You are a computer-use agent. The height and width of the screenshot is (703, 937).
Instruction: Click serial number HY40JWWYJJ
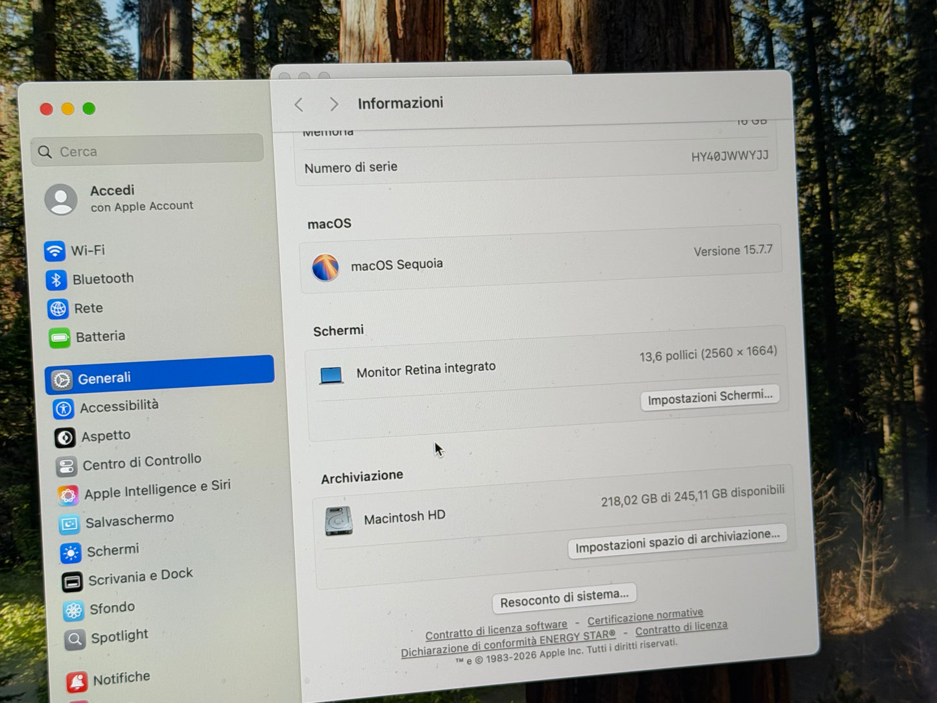729,156
